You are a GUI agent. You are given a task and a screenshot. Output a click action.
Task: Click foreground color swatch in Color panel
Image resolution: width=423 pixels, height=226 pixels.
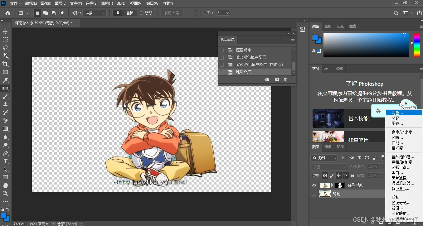(315, 38)
